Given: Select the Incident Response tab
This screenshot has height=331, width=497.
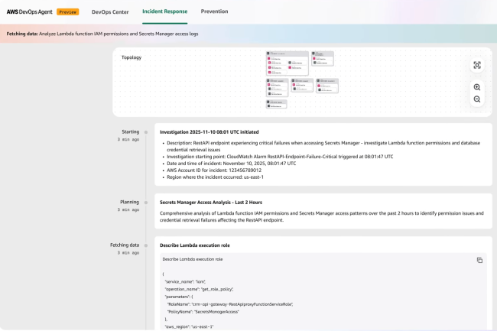Looking at the screenshot, I should point(164,12).
